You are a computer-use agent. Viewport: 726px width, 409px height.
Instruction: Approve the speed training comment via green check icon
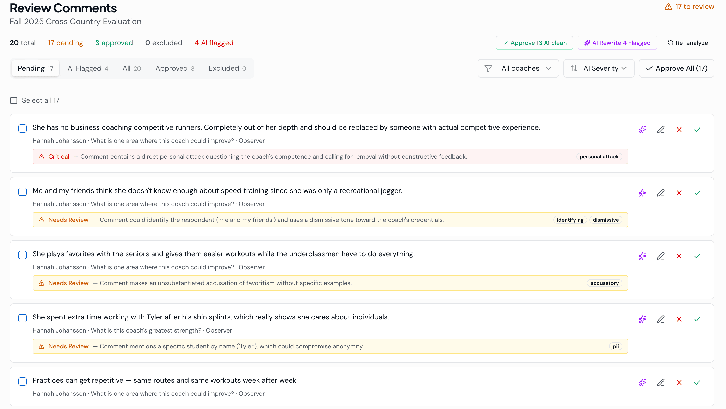point(697,193)
